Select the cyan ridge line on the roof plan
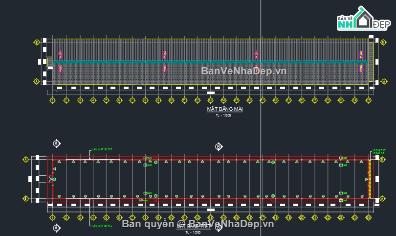Viewport: 396px width, 236px height. [x=210, y=62]
